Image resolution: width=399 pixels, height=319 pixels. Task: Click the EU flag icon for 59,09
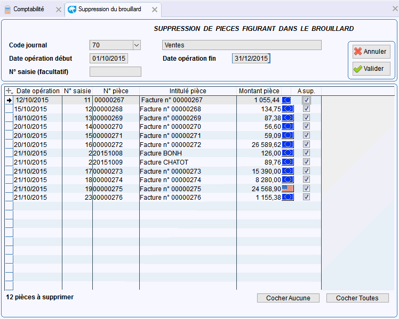pos(288,135)
